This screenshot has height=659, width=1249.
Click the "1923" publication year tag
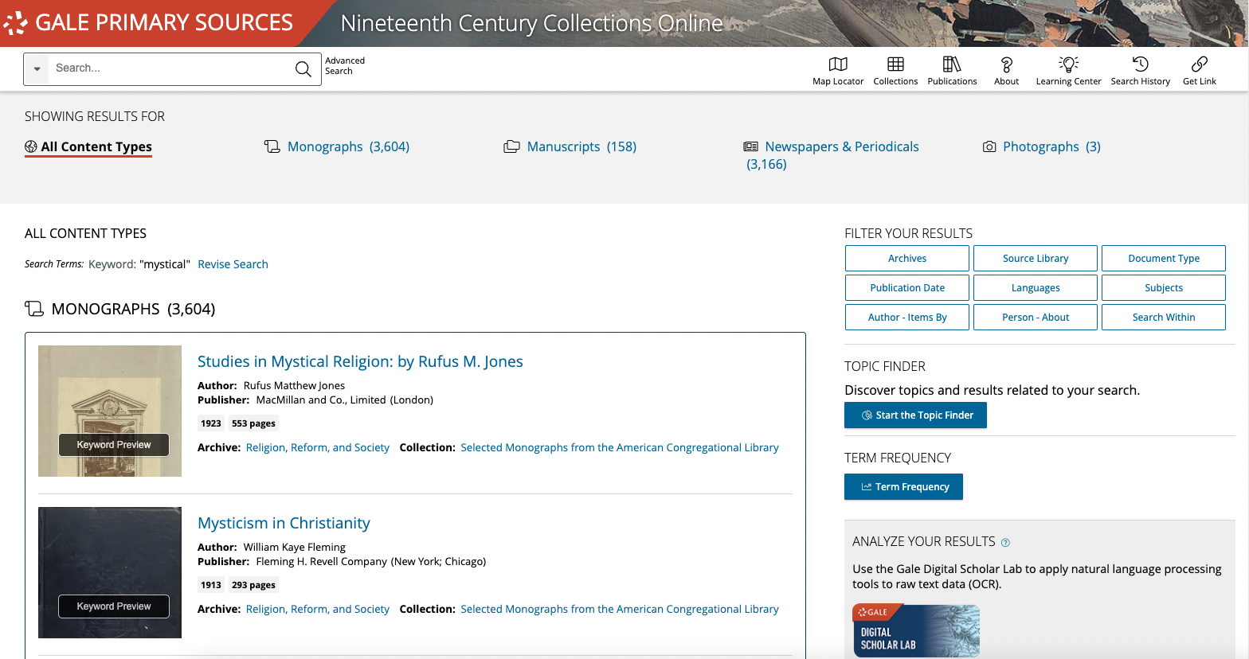211,423
